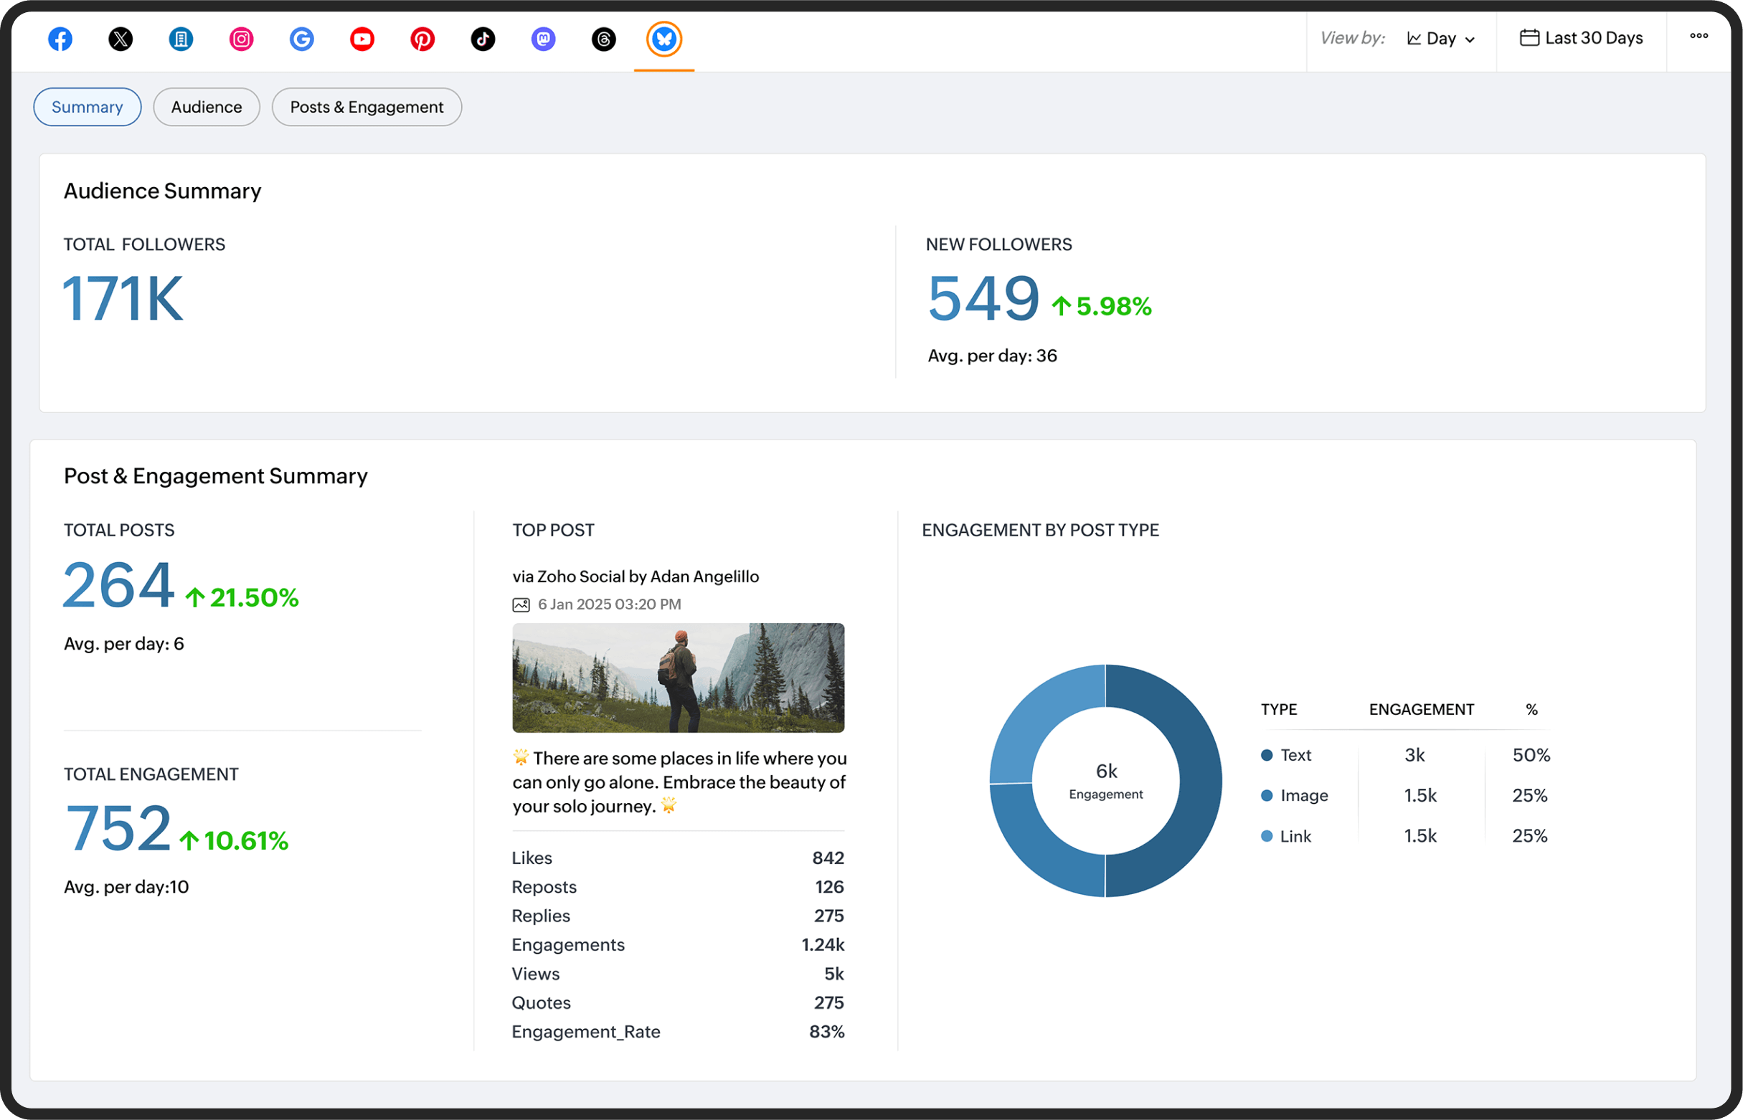This screenshot has width=1743, height=1120.
Task: Open Pinterest analytics
Action: click(x=422, y=39)
